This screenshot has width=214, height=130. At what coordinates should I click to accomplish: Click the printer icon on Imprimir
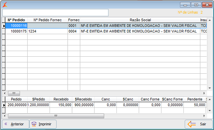point(34,124)
